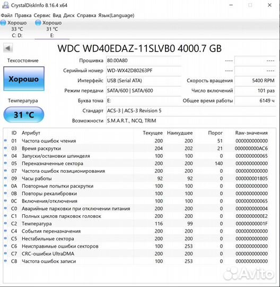This screenshot has width=280, height=287.
Task: Open the Сервис menu
Action: 42,15
